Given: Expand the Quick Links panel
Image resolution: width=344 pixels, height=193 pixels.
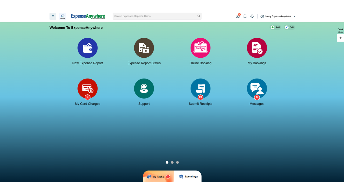Looking at the screenshot, I should click(340, 38).
